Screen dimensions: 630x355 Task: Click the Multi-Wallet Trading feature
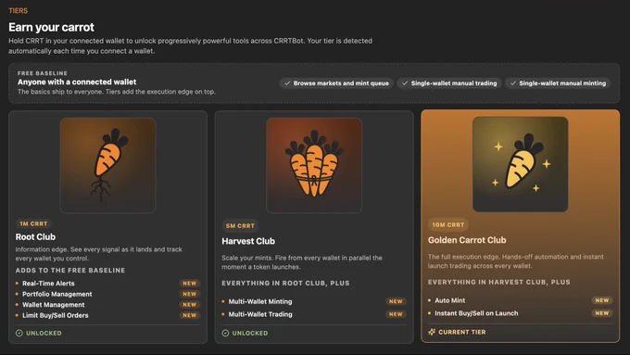[260, 314]
